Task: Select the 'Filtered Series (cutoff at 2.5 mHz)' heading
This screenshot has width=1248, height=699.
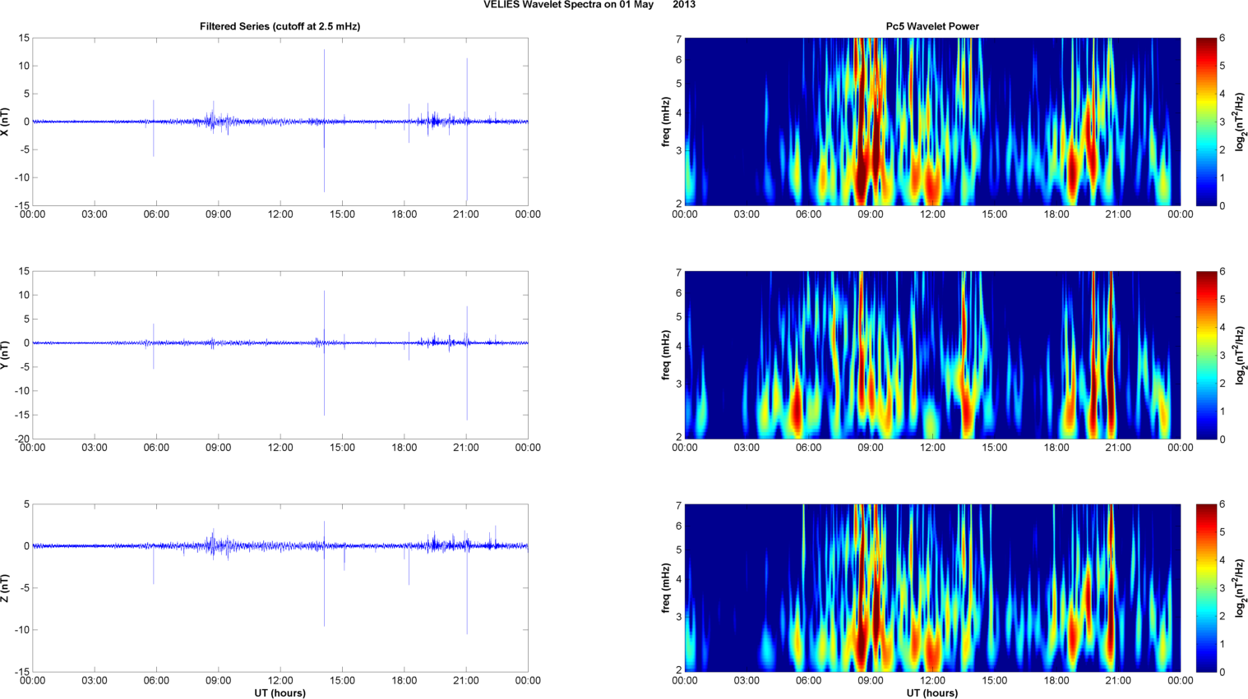Action: (280, 26)
